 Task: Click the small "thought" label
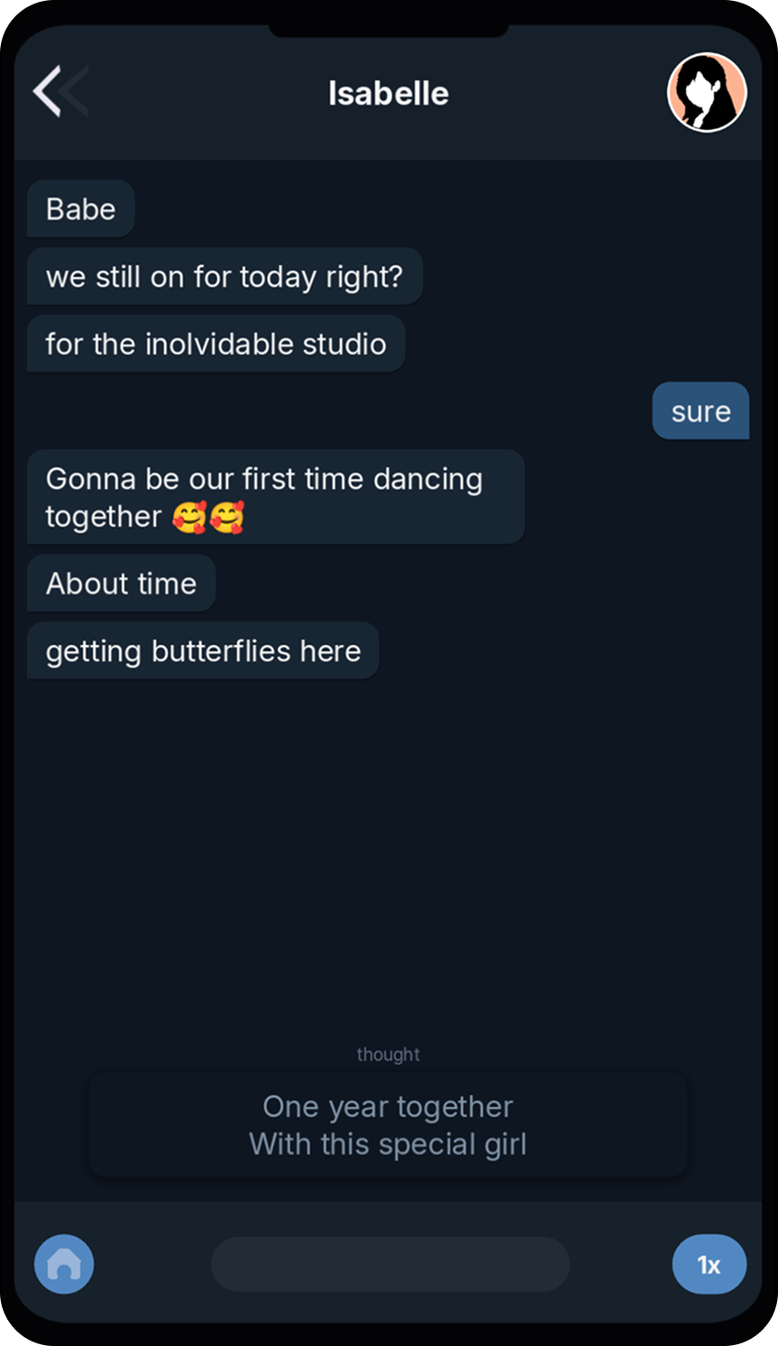pyautogui.click(x=388, y=1054)
